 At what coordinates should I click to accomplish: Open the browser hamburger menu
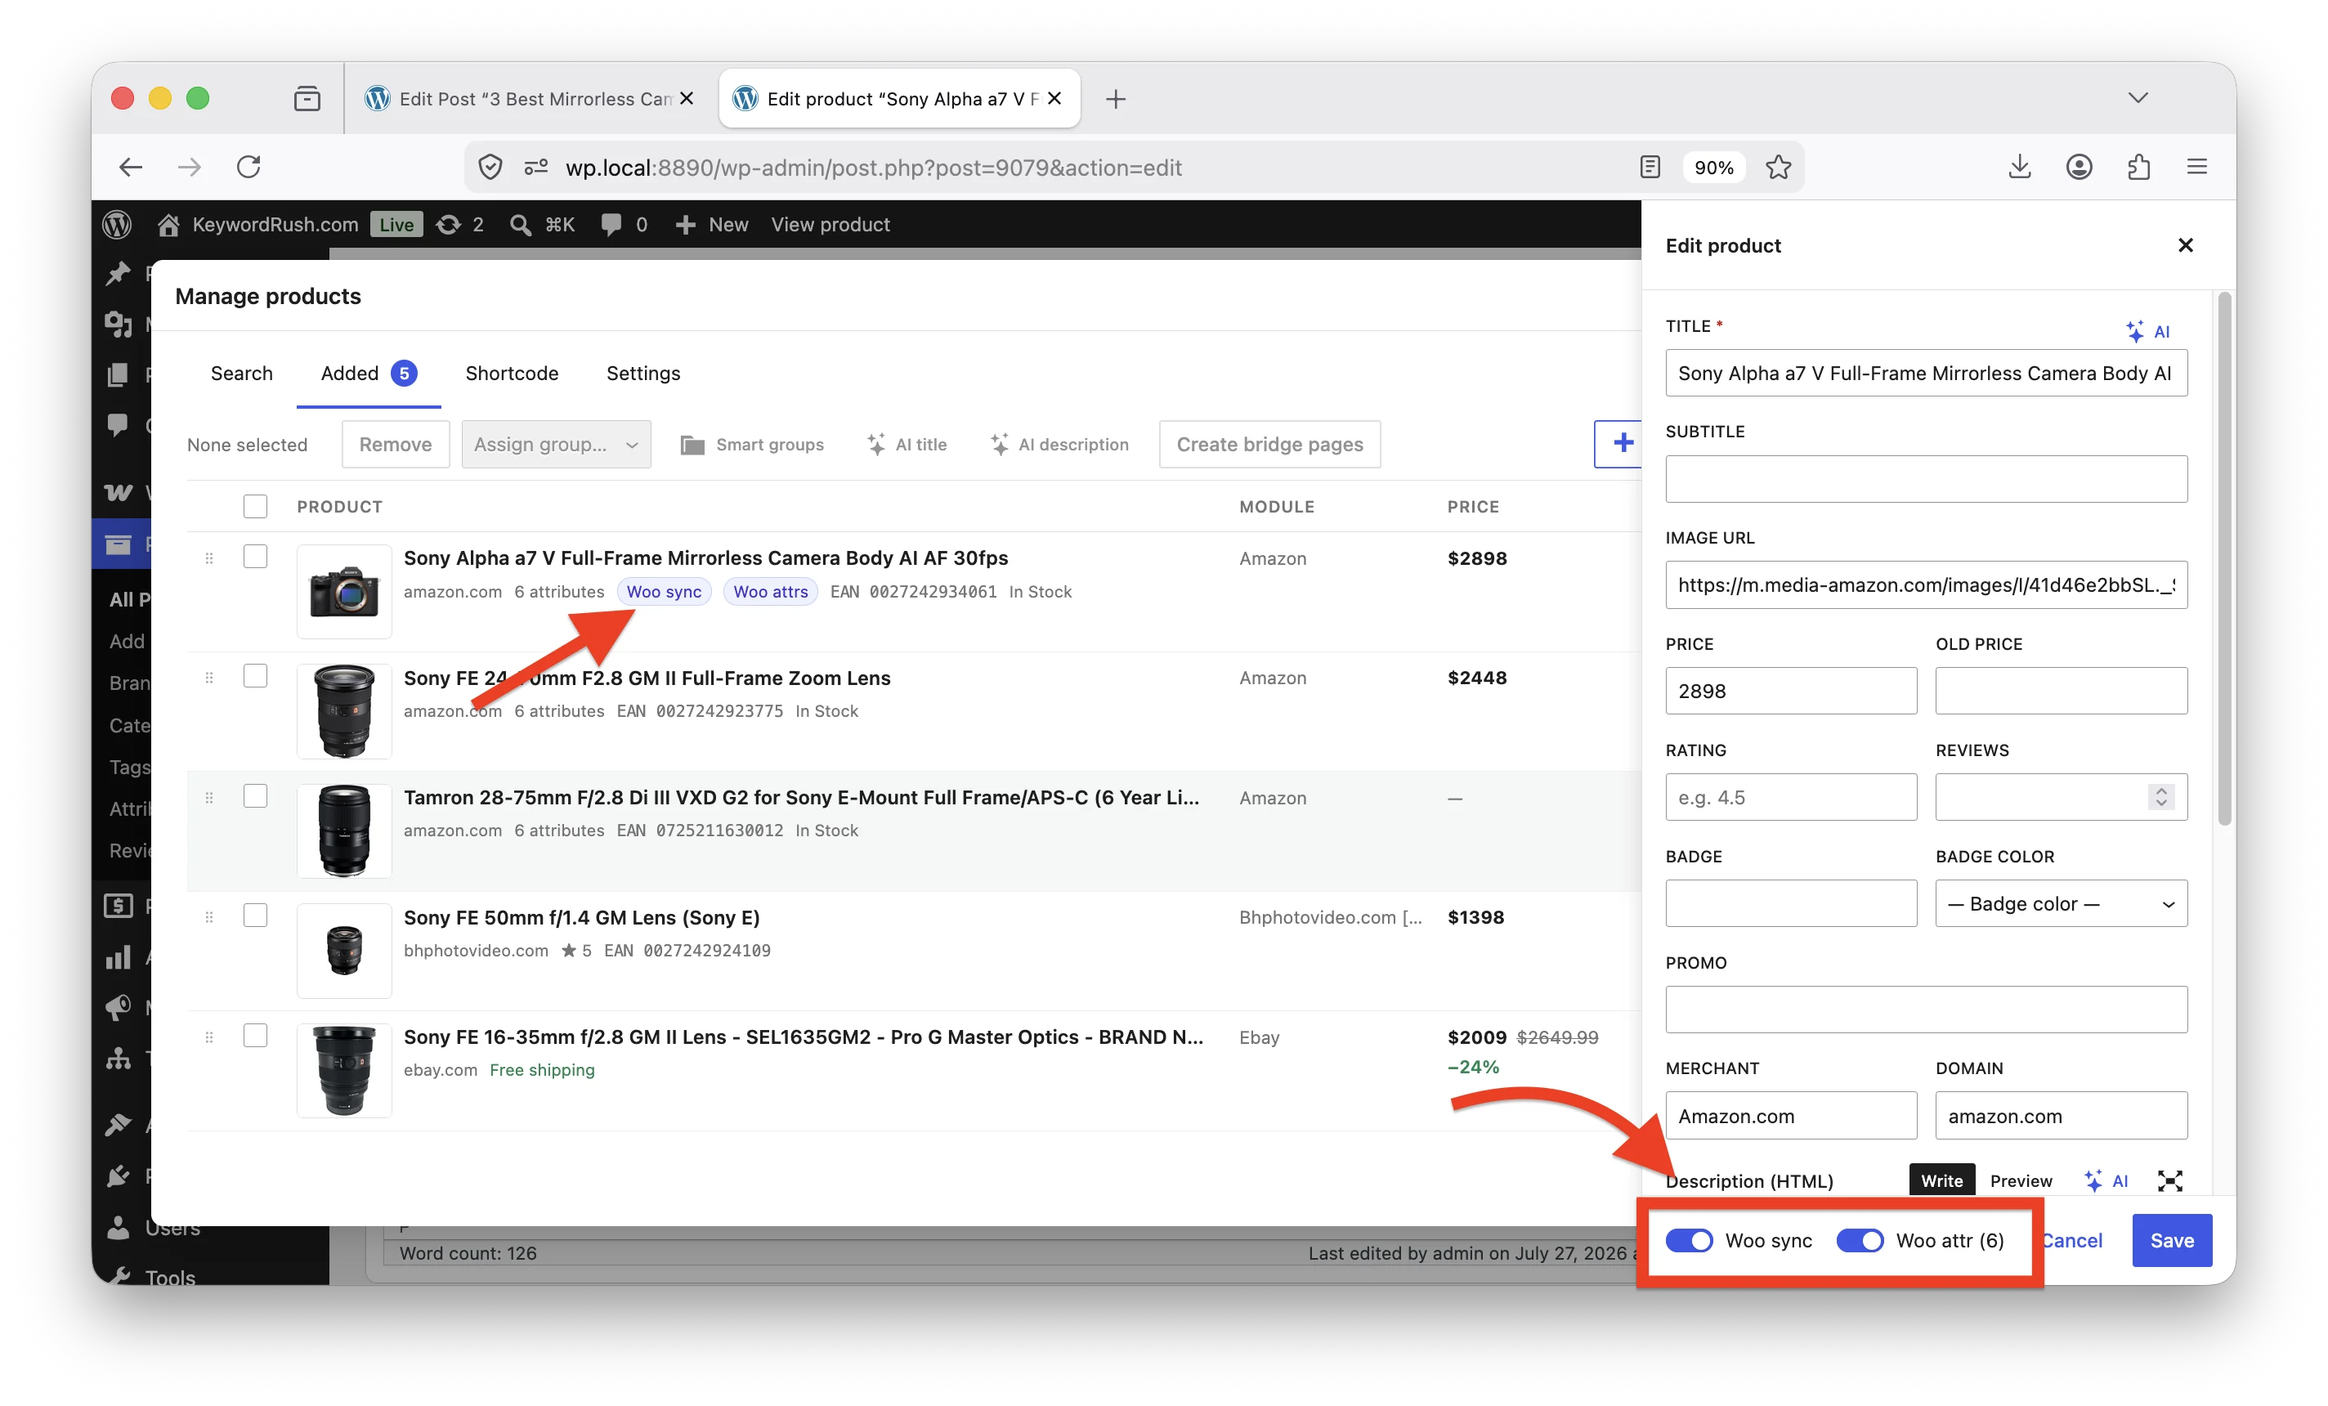(2197, 168)
